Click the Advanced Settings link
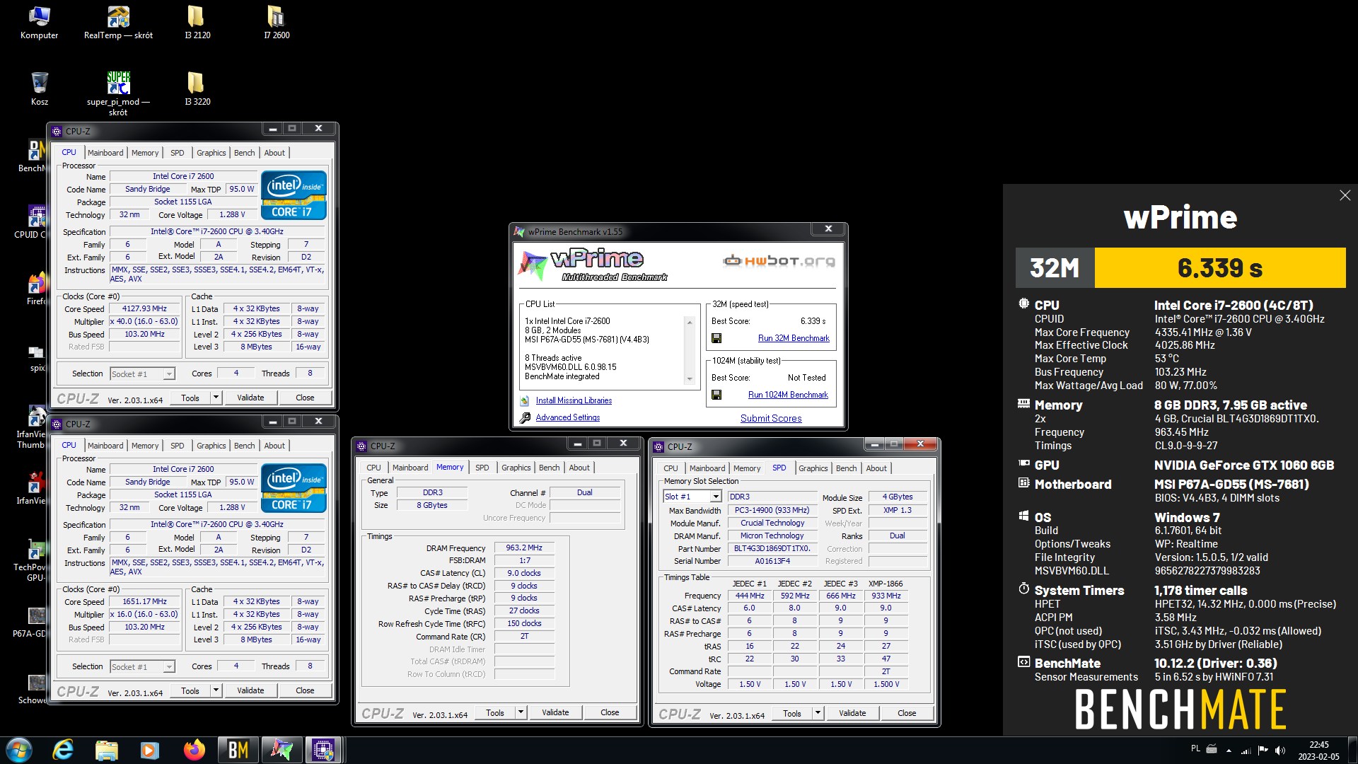 [567, 417]
